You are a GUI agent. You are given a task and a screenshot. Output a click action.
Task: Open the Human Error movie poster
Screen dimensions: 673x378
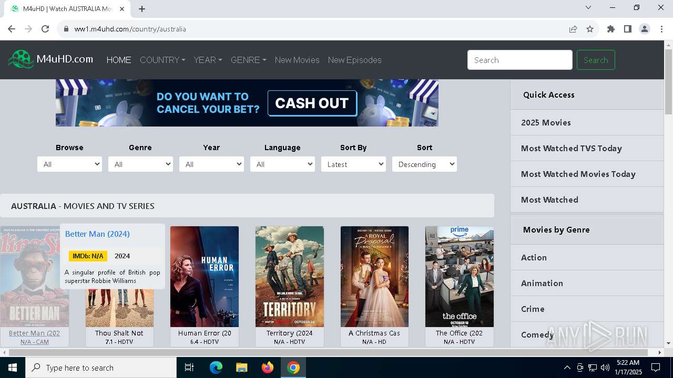pos(205,277)
